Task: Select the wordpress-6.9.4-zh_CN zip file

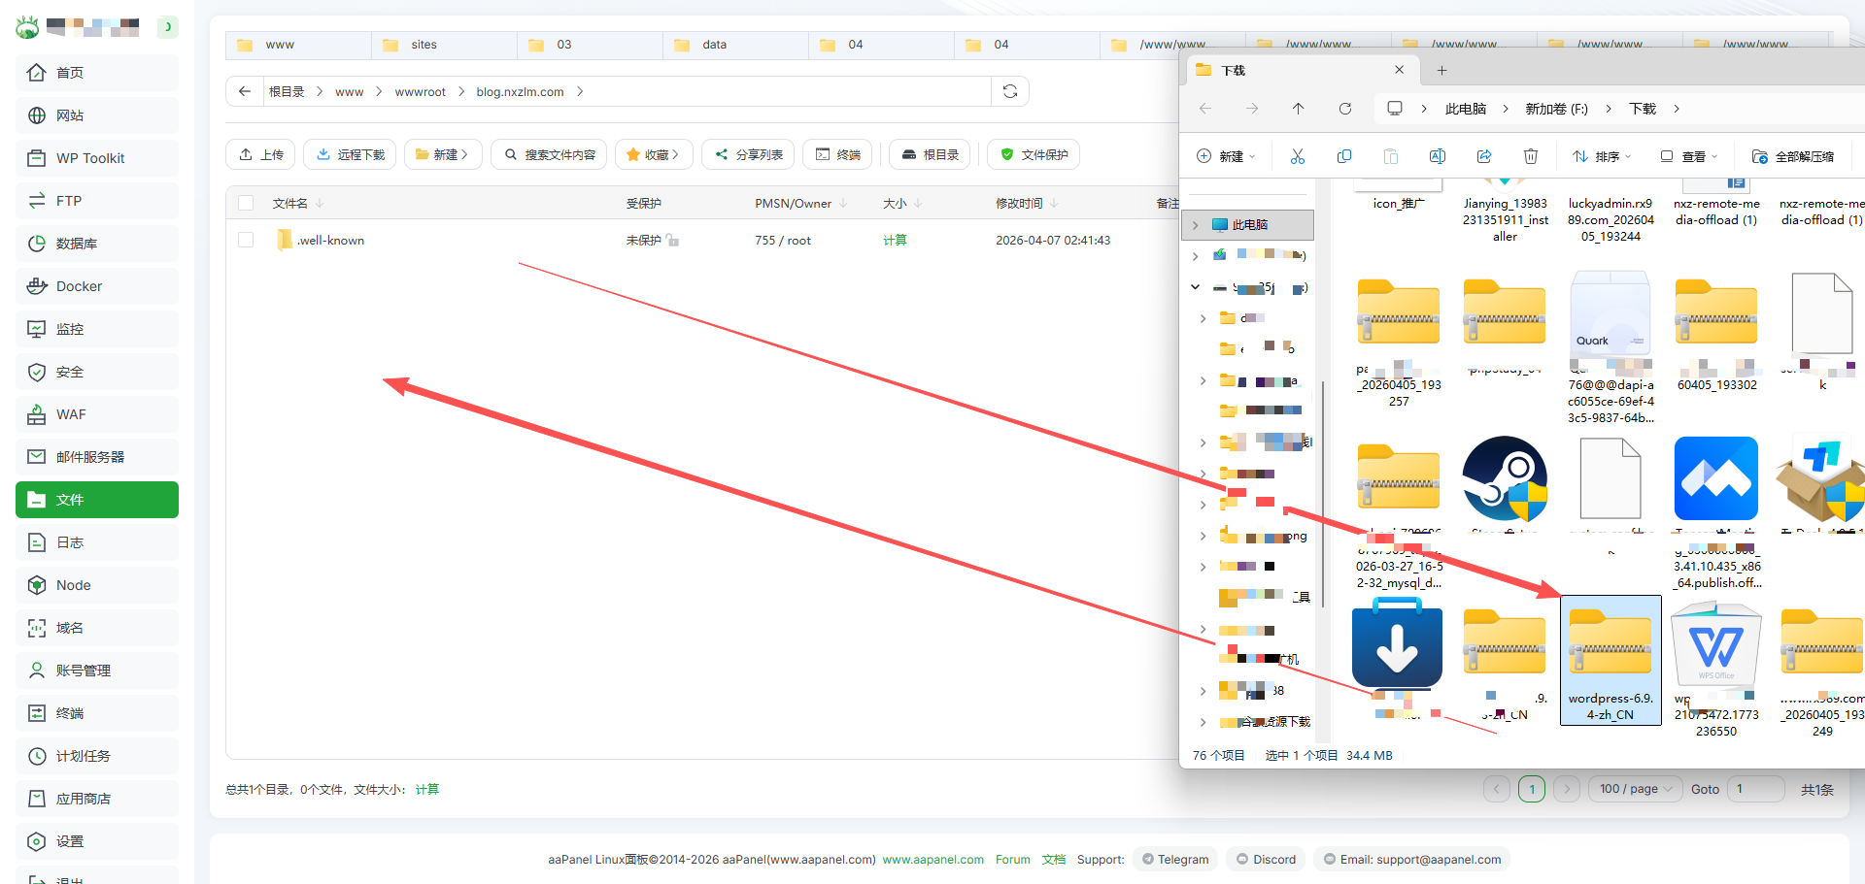Action: [1610, 660]
